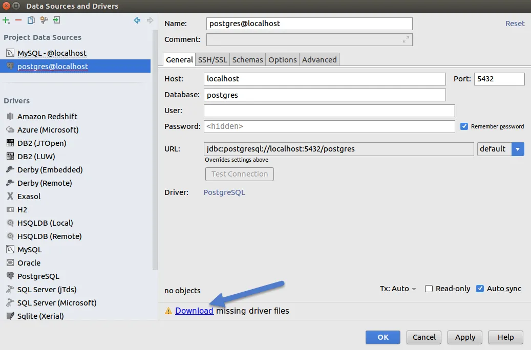
Task: Click the Port field showing 5432
Action: (499, 79)
